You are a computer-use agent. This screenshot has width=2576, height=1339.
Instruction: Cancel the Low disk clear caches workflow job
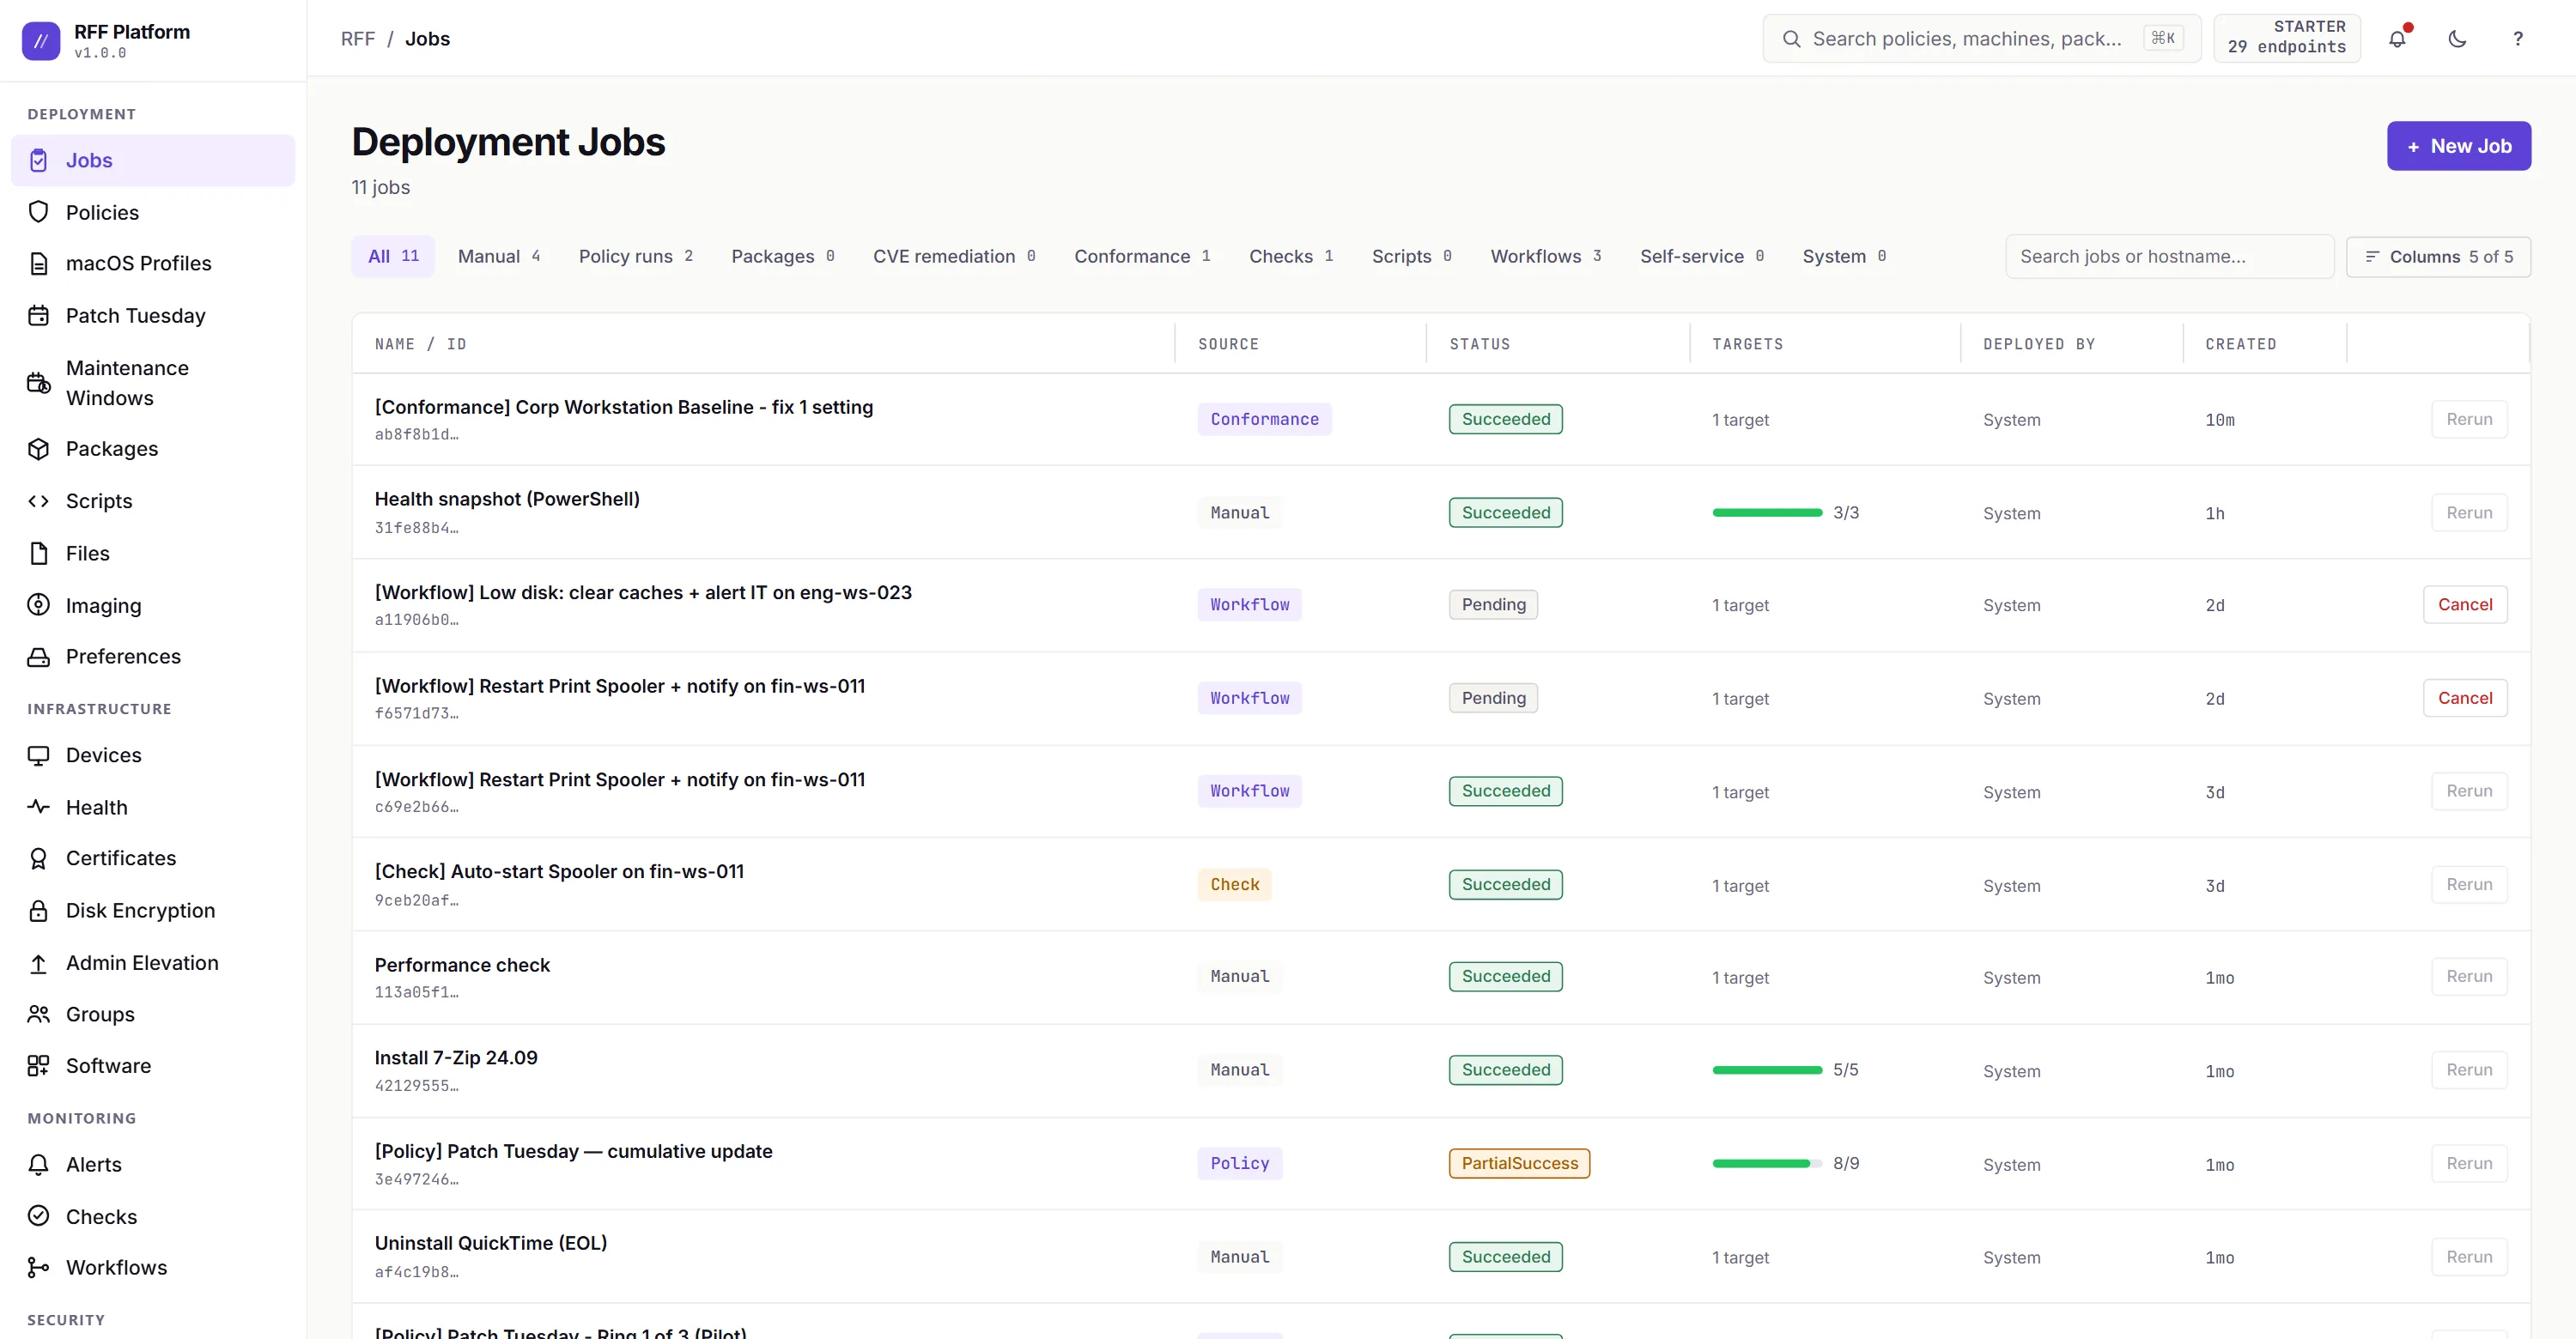point(2464,604)
